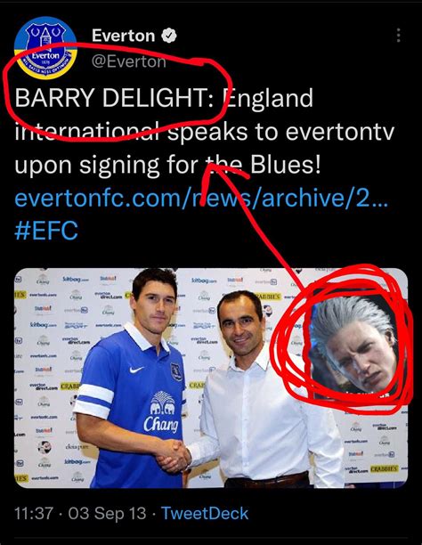Open the Everton profile avatar
Screen dimensions: 422x545
pos(45,48)
